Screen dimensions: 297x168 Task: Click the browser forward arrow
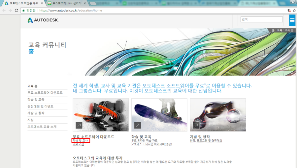[x=10, y=11]
